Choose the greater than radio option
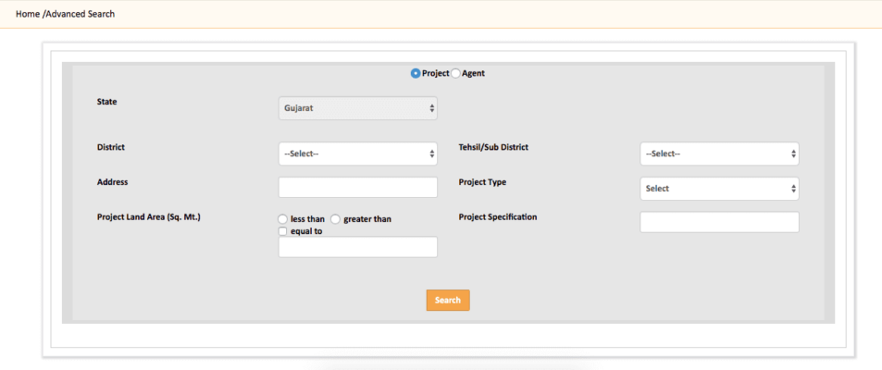Screen dimensions: 882x370 pyautogui.click(x=335, y=218)
